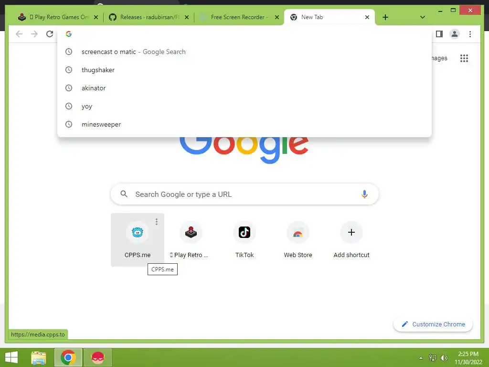Open the Web Store shortcut

[298, 240]
